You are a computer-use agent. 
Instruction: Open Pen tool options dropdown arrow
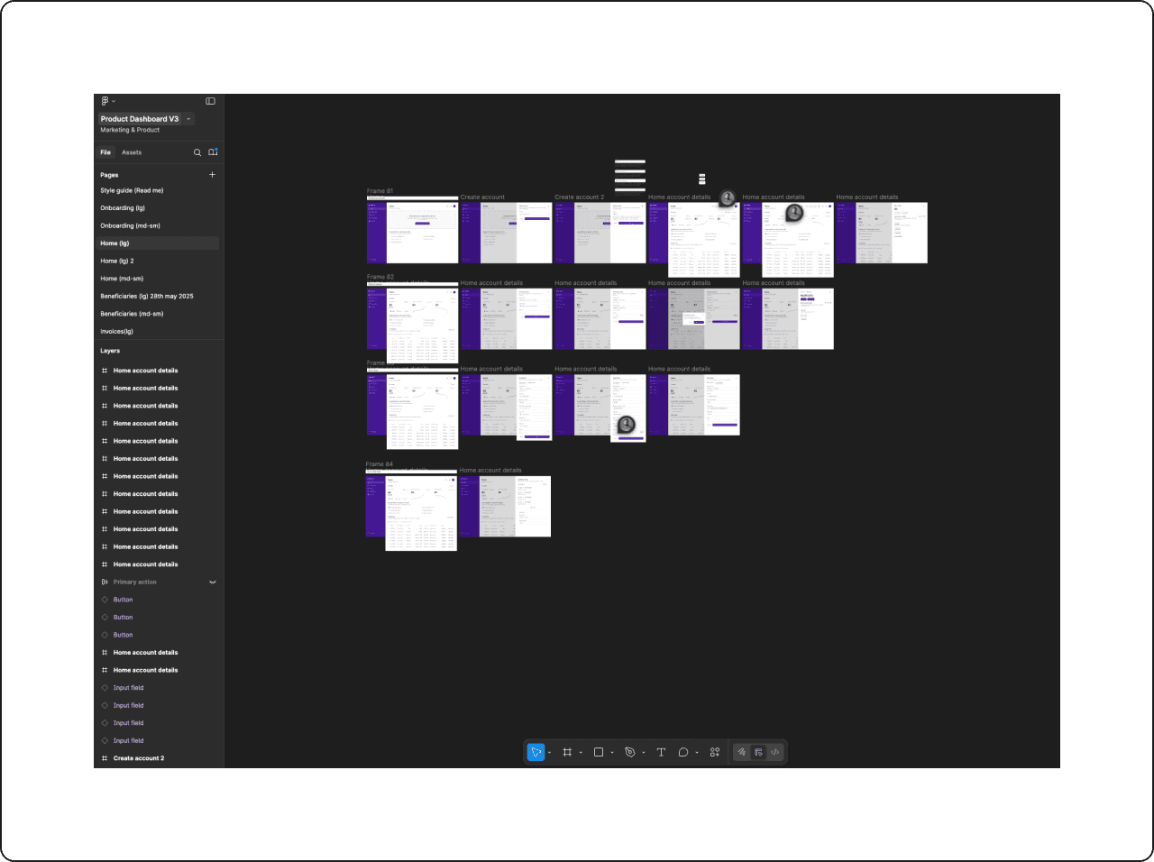[644, 753]
